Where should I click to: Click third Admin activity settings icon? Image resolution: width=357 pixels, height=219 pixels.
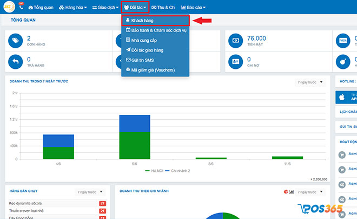point(342,185)
